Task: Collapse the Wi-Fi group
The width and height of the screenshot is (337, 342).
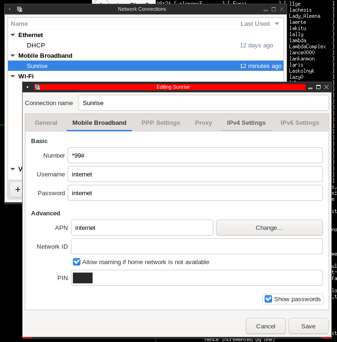Action: [13, 76]
